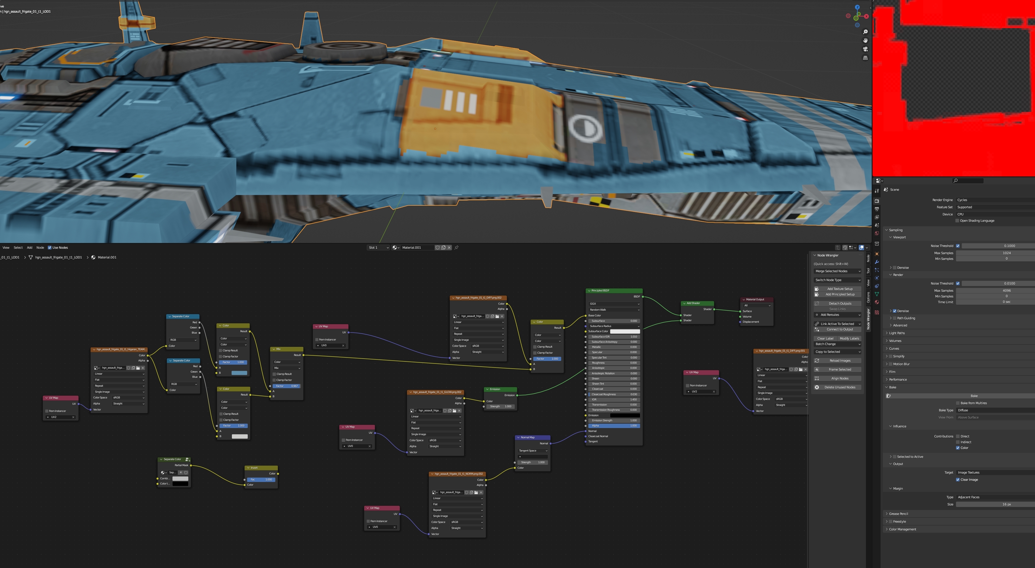This screenshot has width=1035, height=568.
Task: Open the Material properties sphere tab
Action: coord(877,302)
